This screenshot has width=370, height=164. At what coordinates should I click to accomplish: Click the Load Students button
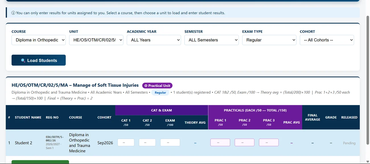(39, 60)
